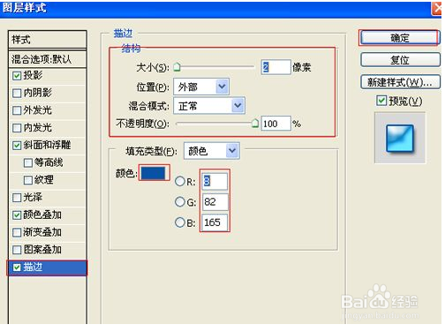The width and height of the screenshot is (445, 332).
Task: Select the 样式 list header
Action: [x=47, y=40]
